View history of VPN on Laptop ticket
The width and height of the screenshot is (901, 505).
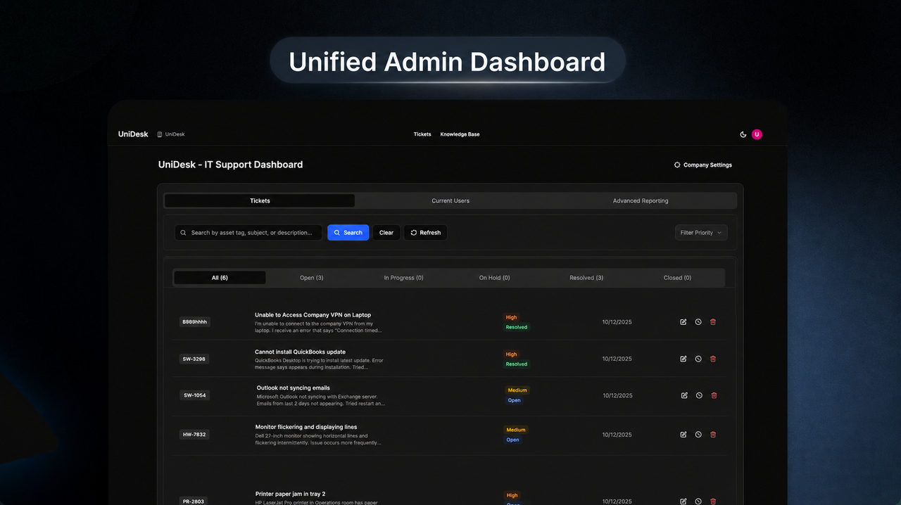698,322
